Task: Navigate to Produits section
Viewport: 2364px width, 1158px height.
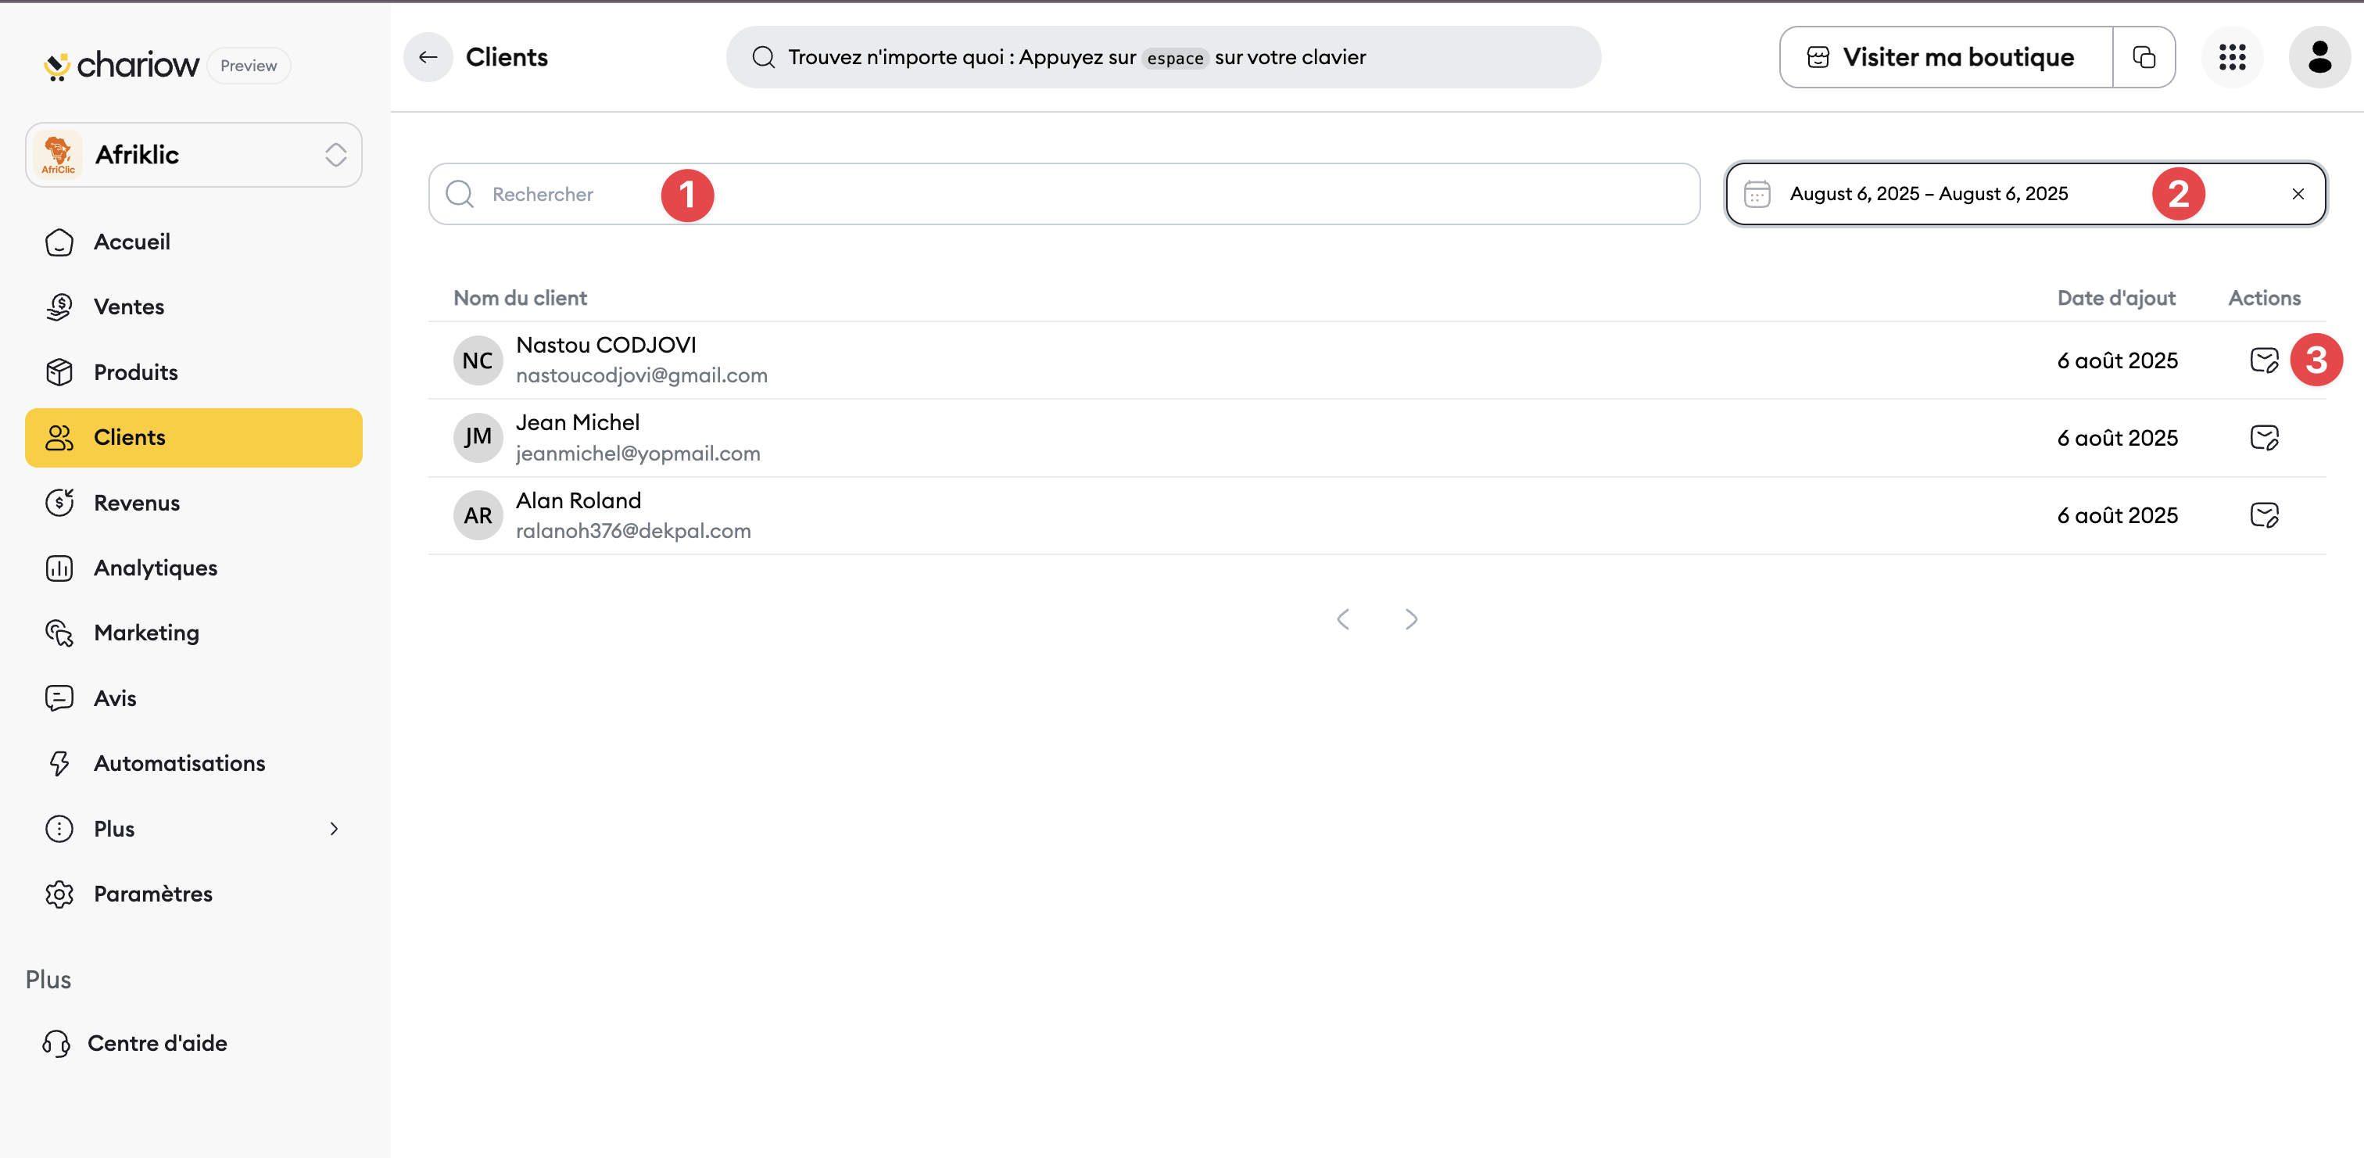Action: (136, 371)
